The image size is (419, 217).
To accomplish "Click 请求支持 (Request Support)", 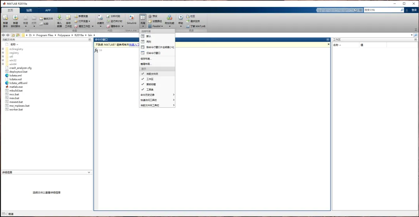I will click(x=193, y=21).
